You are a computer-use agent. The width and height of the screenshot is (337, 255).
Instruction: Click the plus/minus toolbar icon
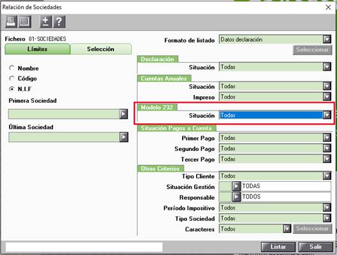click(x=45, y=22)
